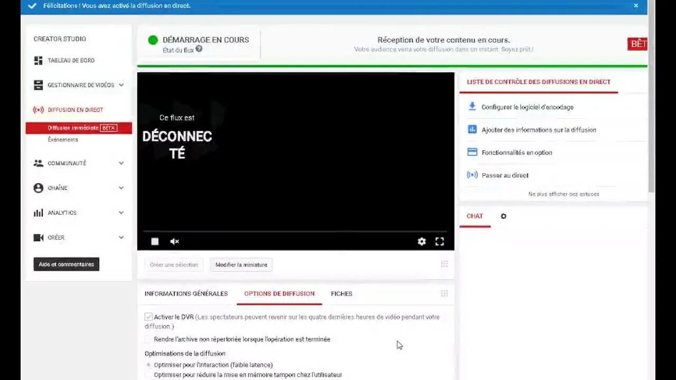Select Optimiser pour réduire la mise en mémoire tampon
Image resolution: width=676 pixels, height=380 pixels.
(148, 375)
